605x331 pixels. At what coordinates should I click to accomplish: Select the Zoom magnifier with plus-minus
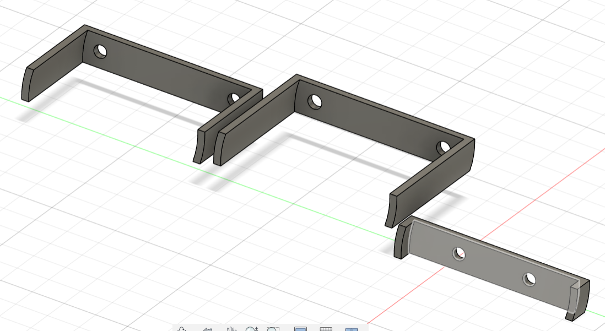point(252,329)
